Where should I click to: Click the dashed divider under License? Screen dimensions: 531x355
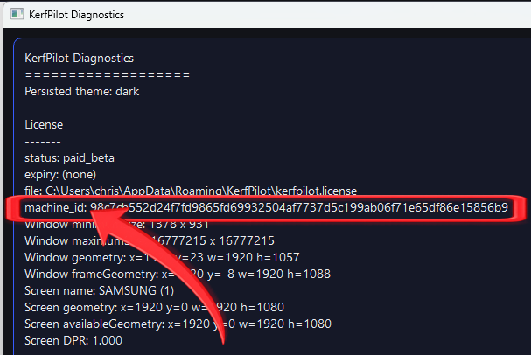[42, 140]
